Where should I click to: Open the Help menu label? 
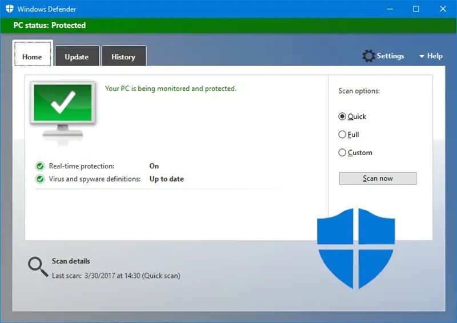pyautogui.click(x=435, y=56)
